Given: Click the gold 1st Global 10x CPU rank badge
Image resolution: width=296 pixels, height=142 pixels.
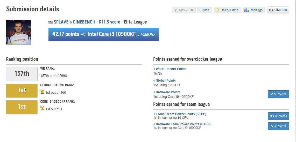Looking at the screenshot, I should coord(22,90).
